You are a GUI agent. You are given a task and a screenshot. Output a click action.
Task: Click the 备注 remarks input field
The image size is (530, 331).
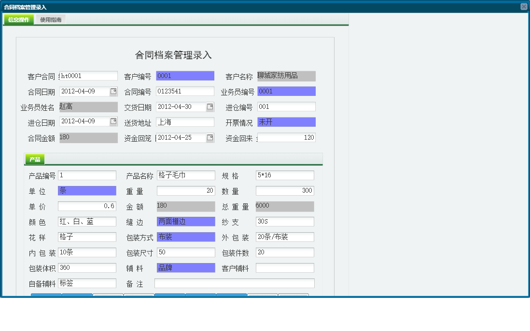coord(234,283)
